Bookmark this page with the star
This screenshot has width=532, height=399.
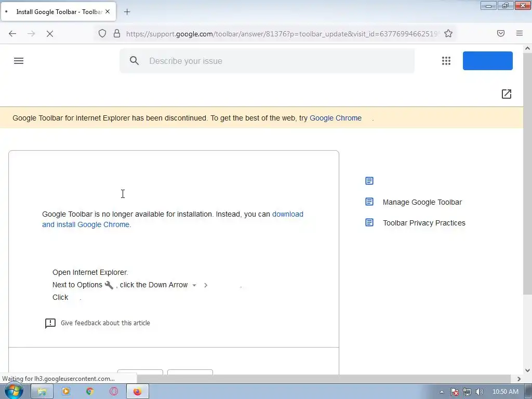[x=448, y=33]
